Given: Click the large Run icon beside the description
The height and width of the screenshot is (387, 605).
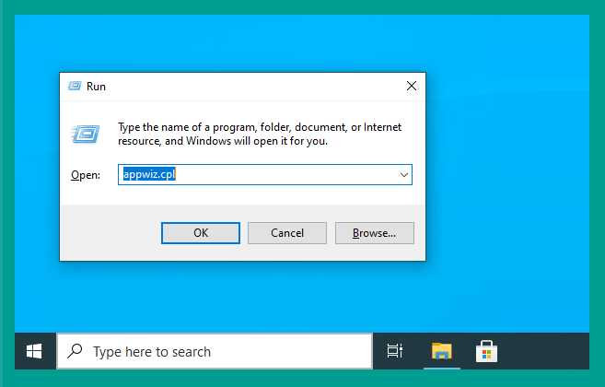Looking at the screenshot, I should pyautogui.click(x=86, y=134).
